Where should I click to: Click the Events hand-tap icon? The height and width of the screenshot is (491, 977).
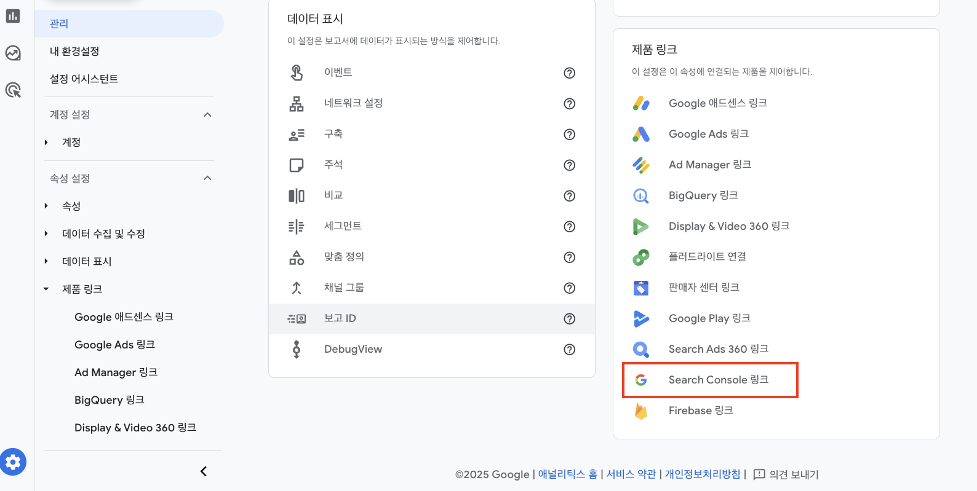point(297,73)
